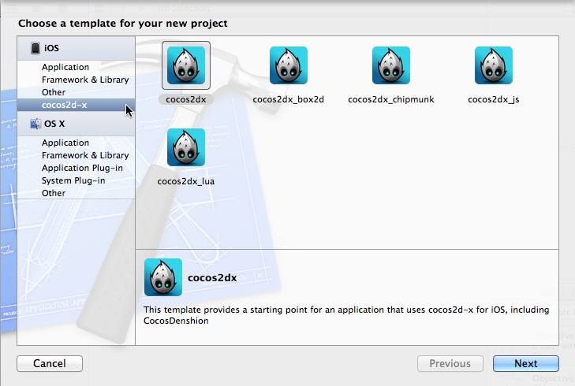Click the iOS device icon in sidebar

click(35, 48)
